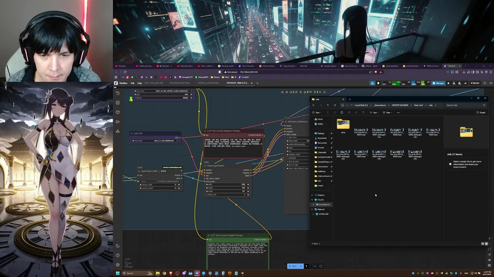Click the Windows taskbar Search box
This screenshot has width=494, height=277.
click(x=138, y=273)
